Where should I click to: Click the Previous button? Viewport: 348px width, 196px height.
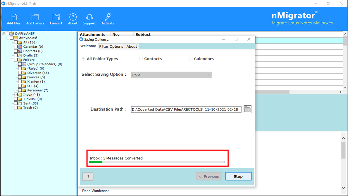pyautogui.click(x=209, y=176)
